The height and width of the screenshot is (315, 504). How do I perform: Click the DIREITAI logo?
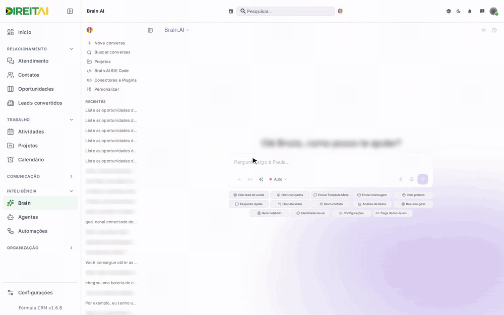[x=27, y=11]
